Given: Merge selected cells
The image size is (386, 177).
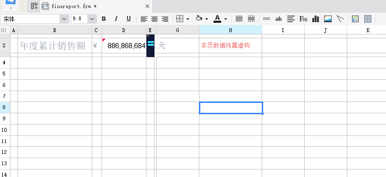Looking at the screenshot, I should 239,19.
